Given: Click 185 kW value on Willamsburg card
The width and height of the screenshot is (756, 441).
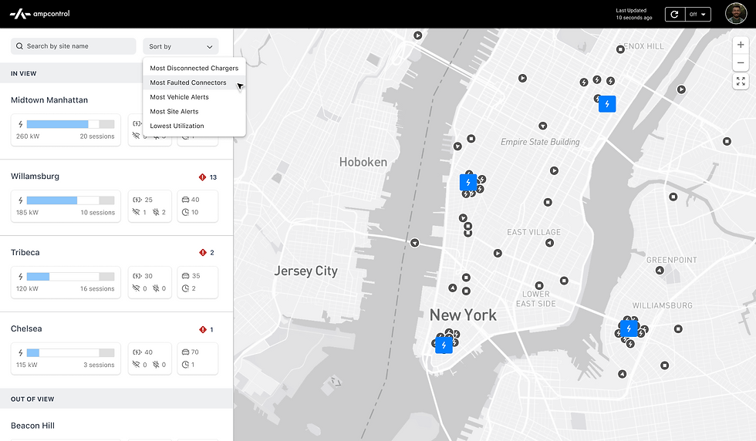Looking at the screenshot, I should point(27,213).
